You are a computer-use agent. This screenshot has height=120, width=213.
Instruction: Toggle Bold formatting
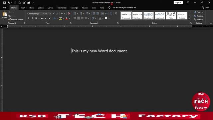point(29,18)
